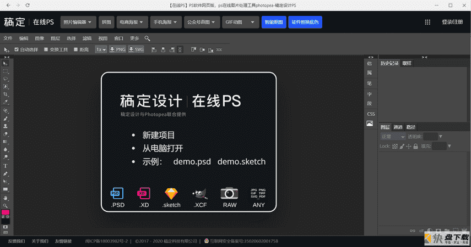Open the demo.psd example
This screenshot has height=247, width=471.
coord(192,162)
